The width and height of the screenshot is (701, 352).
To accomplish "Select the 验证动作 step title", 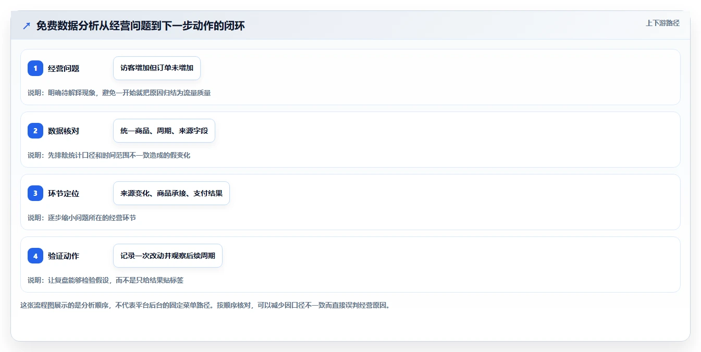I will coord(64,256).
